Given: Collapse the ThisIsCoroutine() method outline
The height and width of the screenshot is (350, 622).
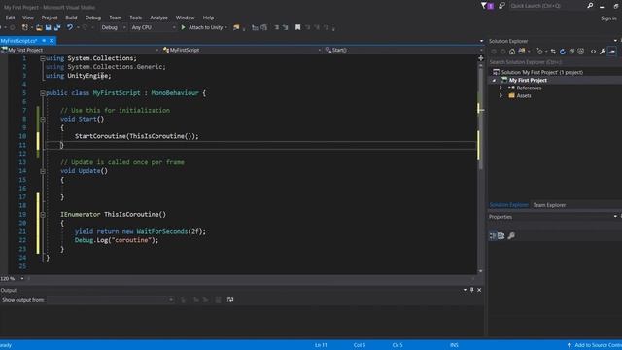Looking at the screenshot, I should coord(43,215).
